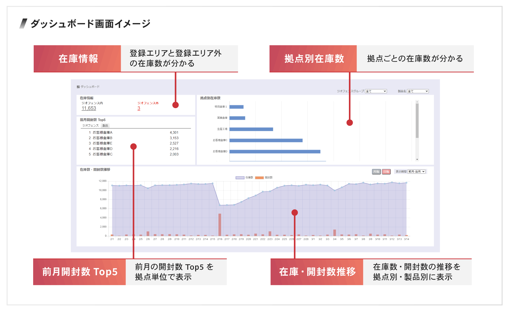Click the dashboard grid icon

click(78, 87)
